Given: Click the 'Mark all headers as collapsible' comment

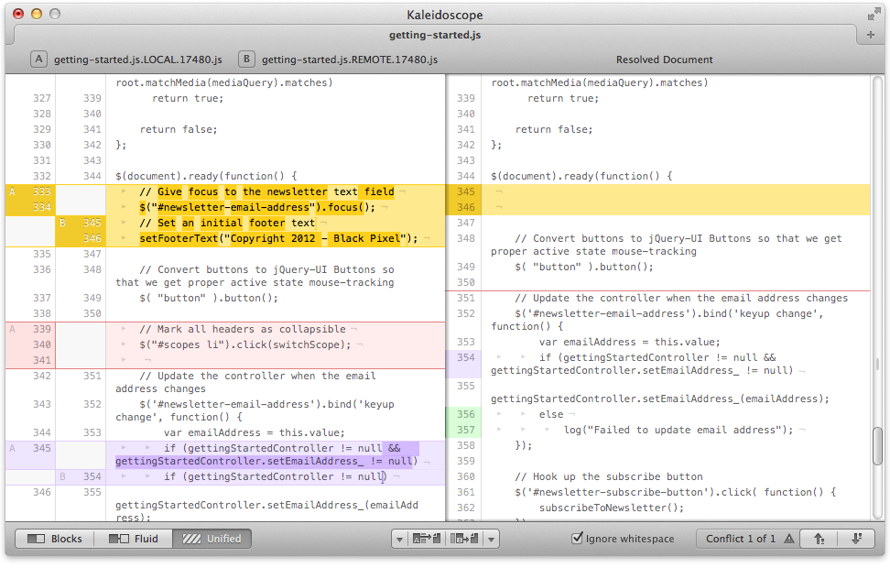Looking at the screenshot, I should [x=243, y=329].
